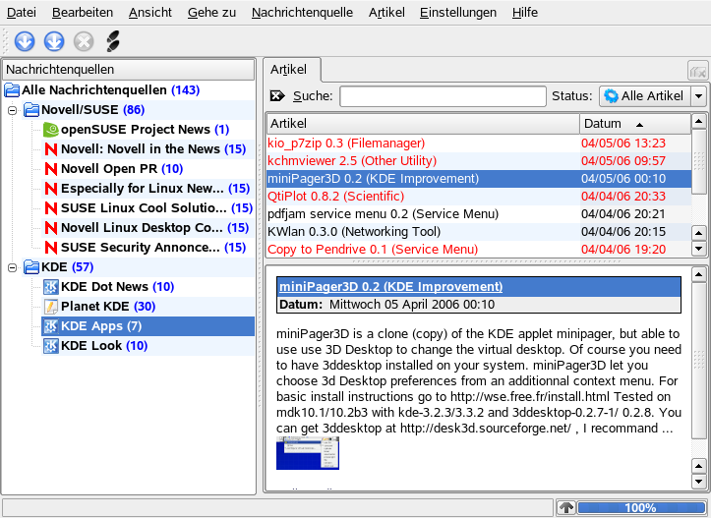Sort articles by the Datum column
This screenshot has height=518, width=711.
635,123
